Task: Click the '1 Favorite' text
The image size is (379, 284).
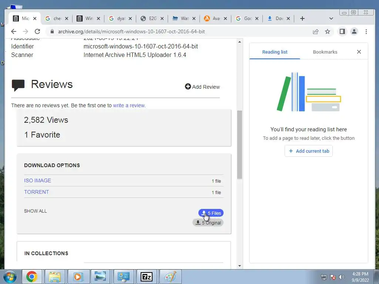Action: point(42,135)
